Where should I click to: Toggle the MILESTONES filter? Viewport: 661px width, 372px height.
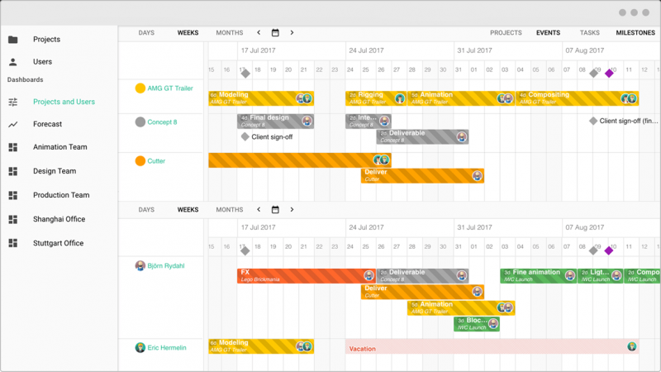(635, 32)
